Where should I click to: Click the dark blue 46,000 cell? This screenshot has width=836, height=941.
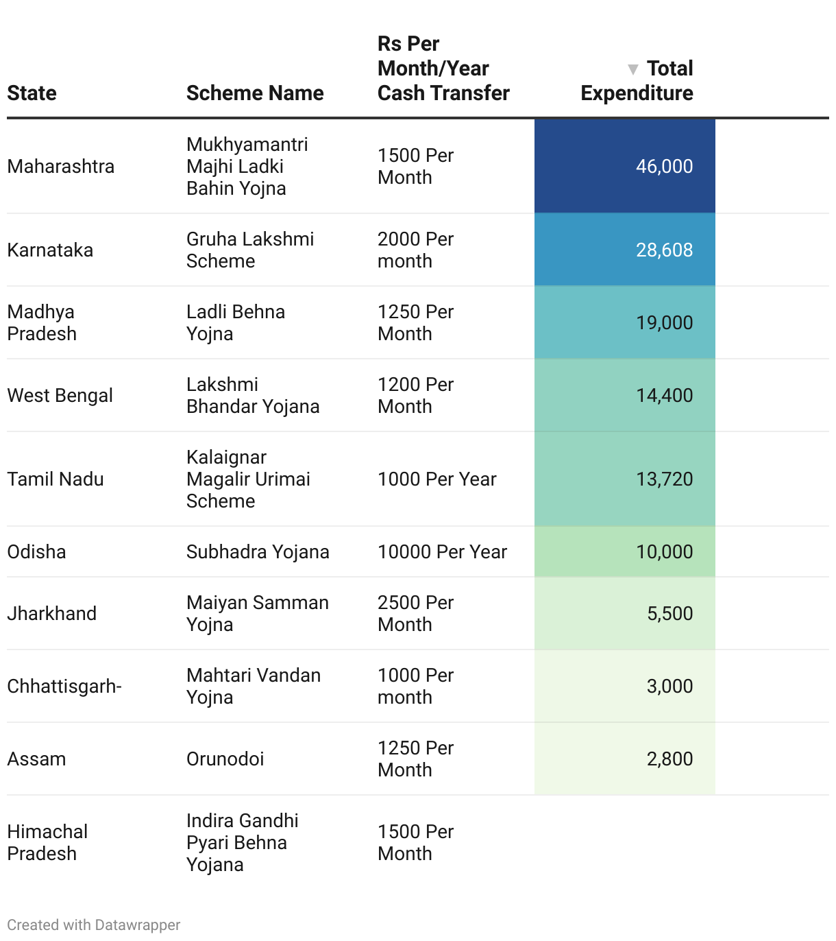[x=625, y=166]
